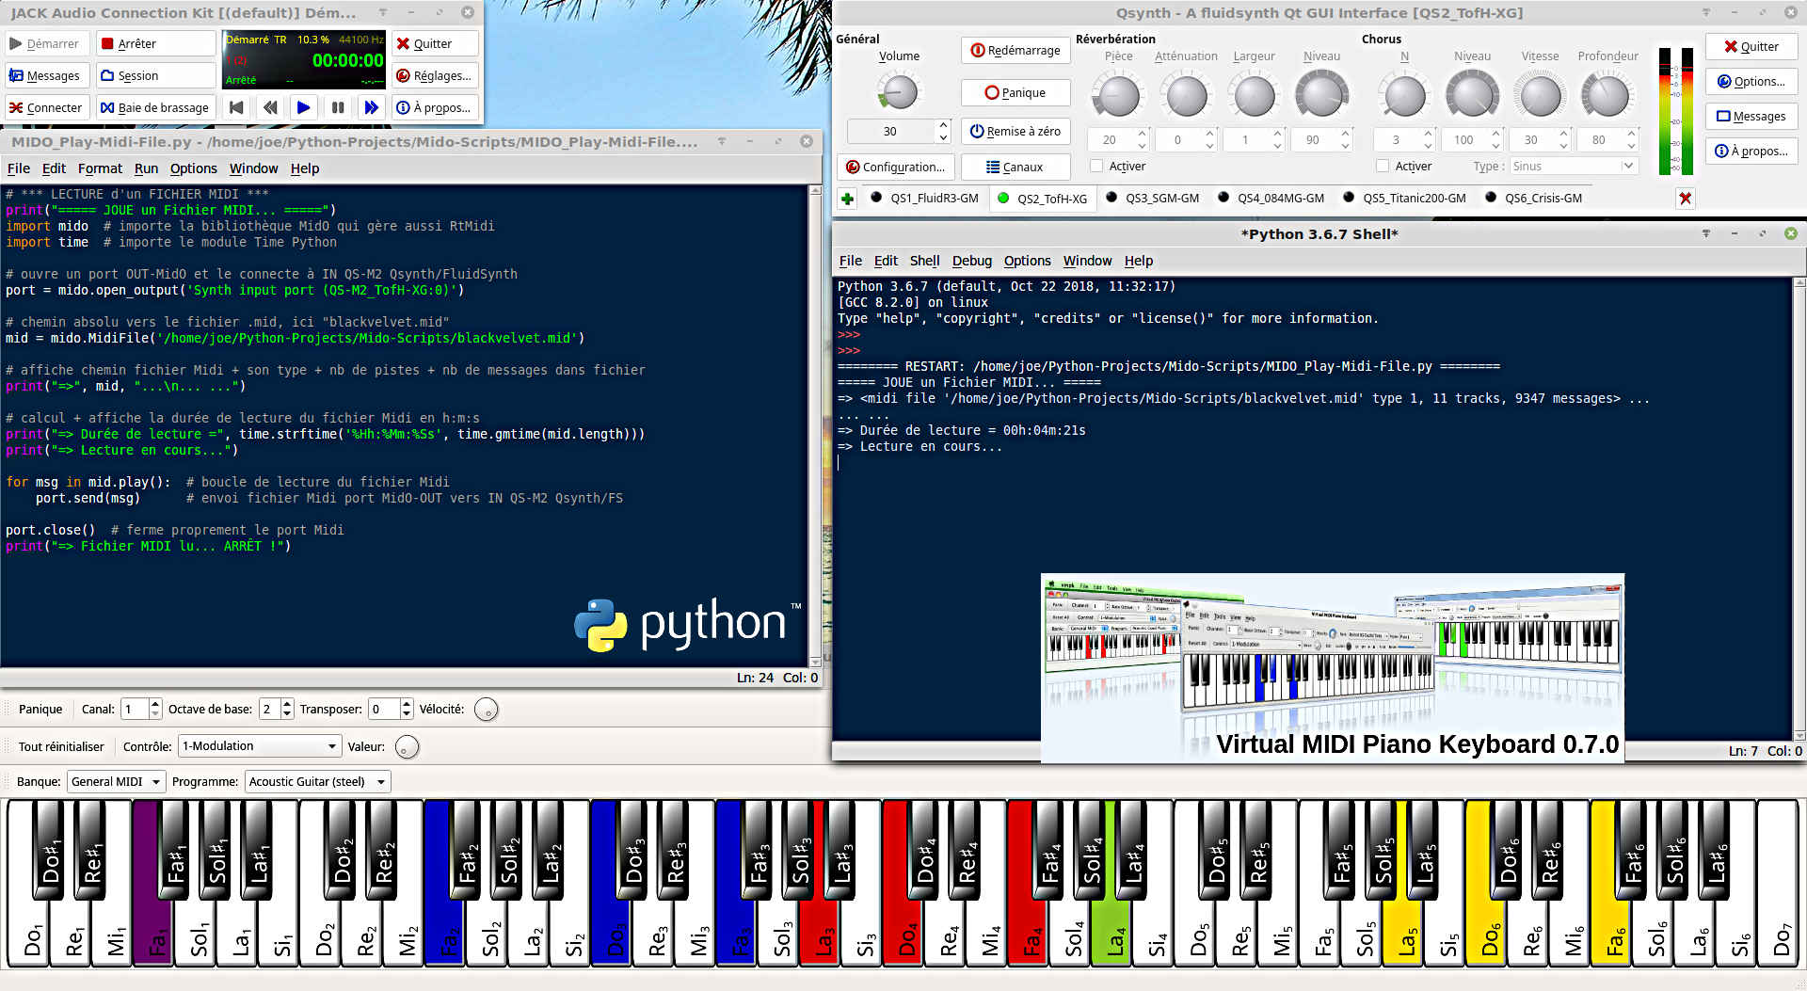Image resolution: width=1807 pixels, height=991 pixels.
Task: Open the Options menu in editor window
Action: click(194, 168)
